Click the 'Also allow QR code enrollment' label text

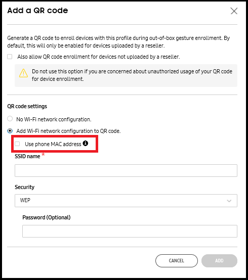99,57
